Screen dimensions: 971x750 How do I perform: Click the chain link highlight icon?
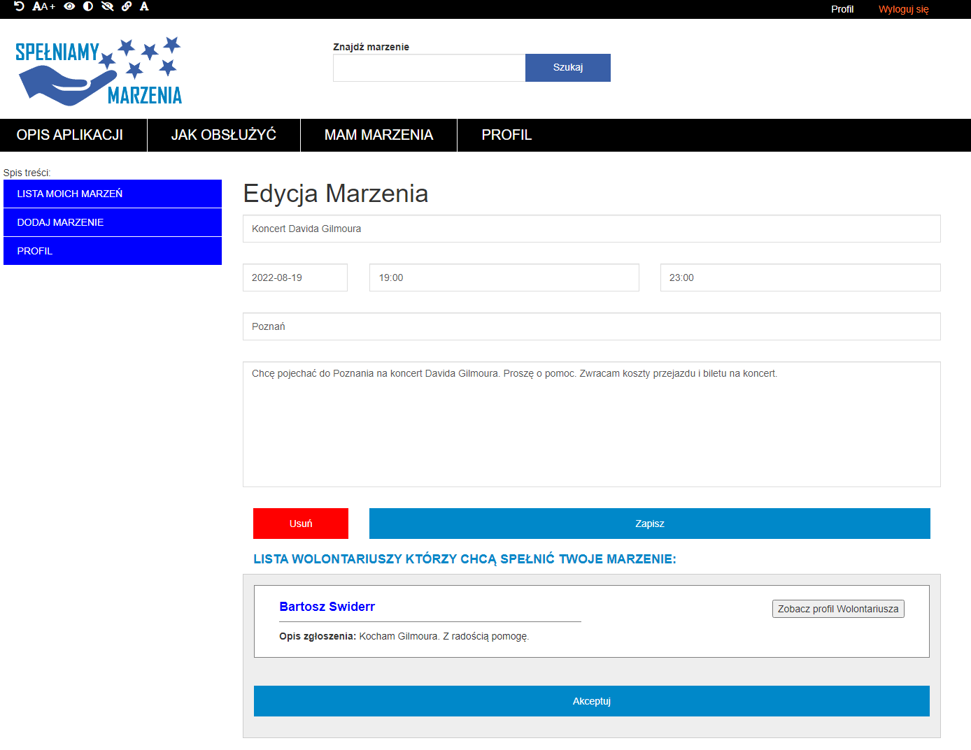click(127, 6)
